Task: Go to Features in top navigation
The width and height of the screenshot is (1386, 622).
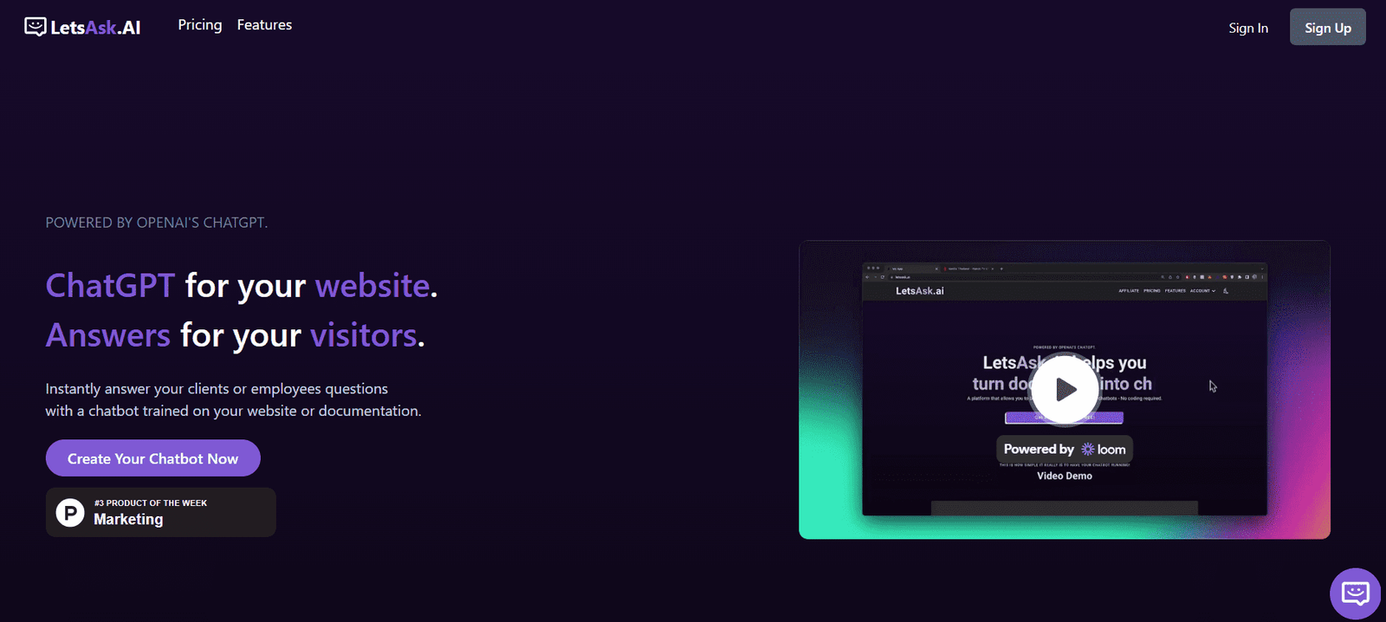Action: point(264,25)
